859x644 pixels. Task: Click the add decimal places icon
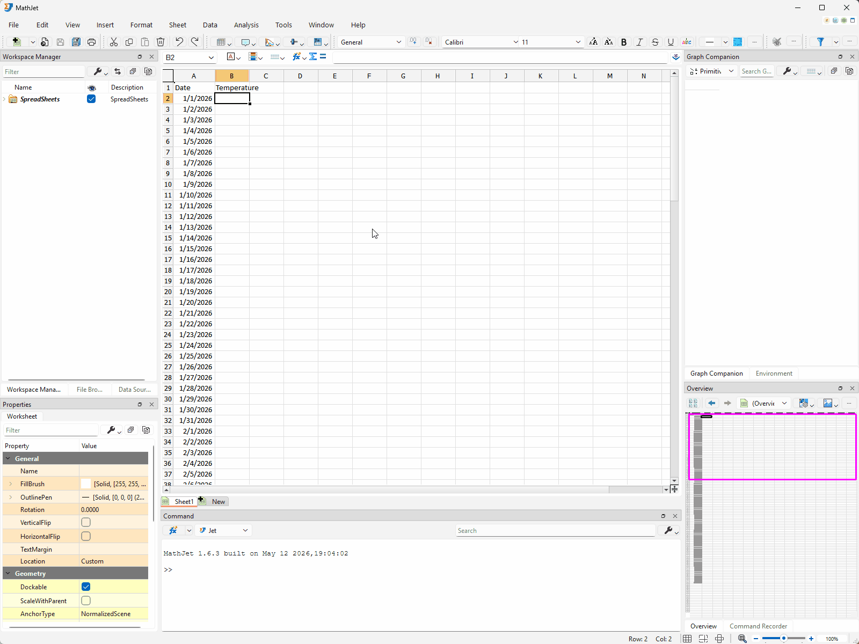tap(413, 42)
